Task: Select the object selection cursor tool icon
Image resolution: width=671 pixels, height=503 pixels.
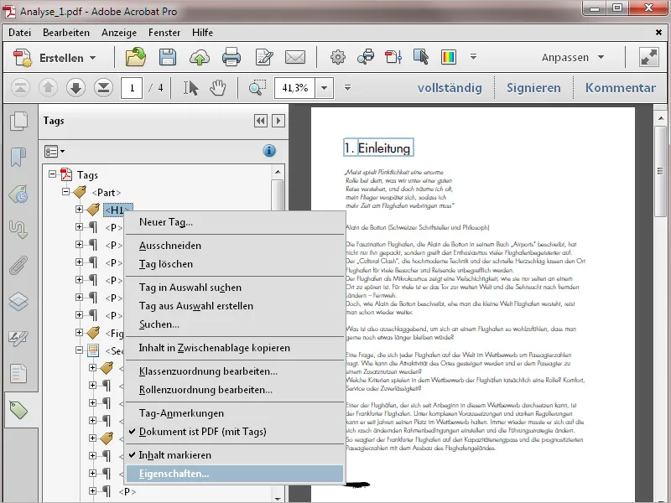Action: click(x=421, y=57)
